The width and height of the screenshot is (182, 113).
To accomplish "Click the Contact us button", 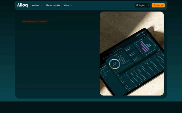I will pyautogui.click(x=158, y=5).
